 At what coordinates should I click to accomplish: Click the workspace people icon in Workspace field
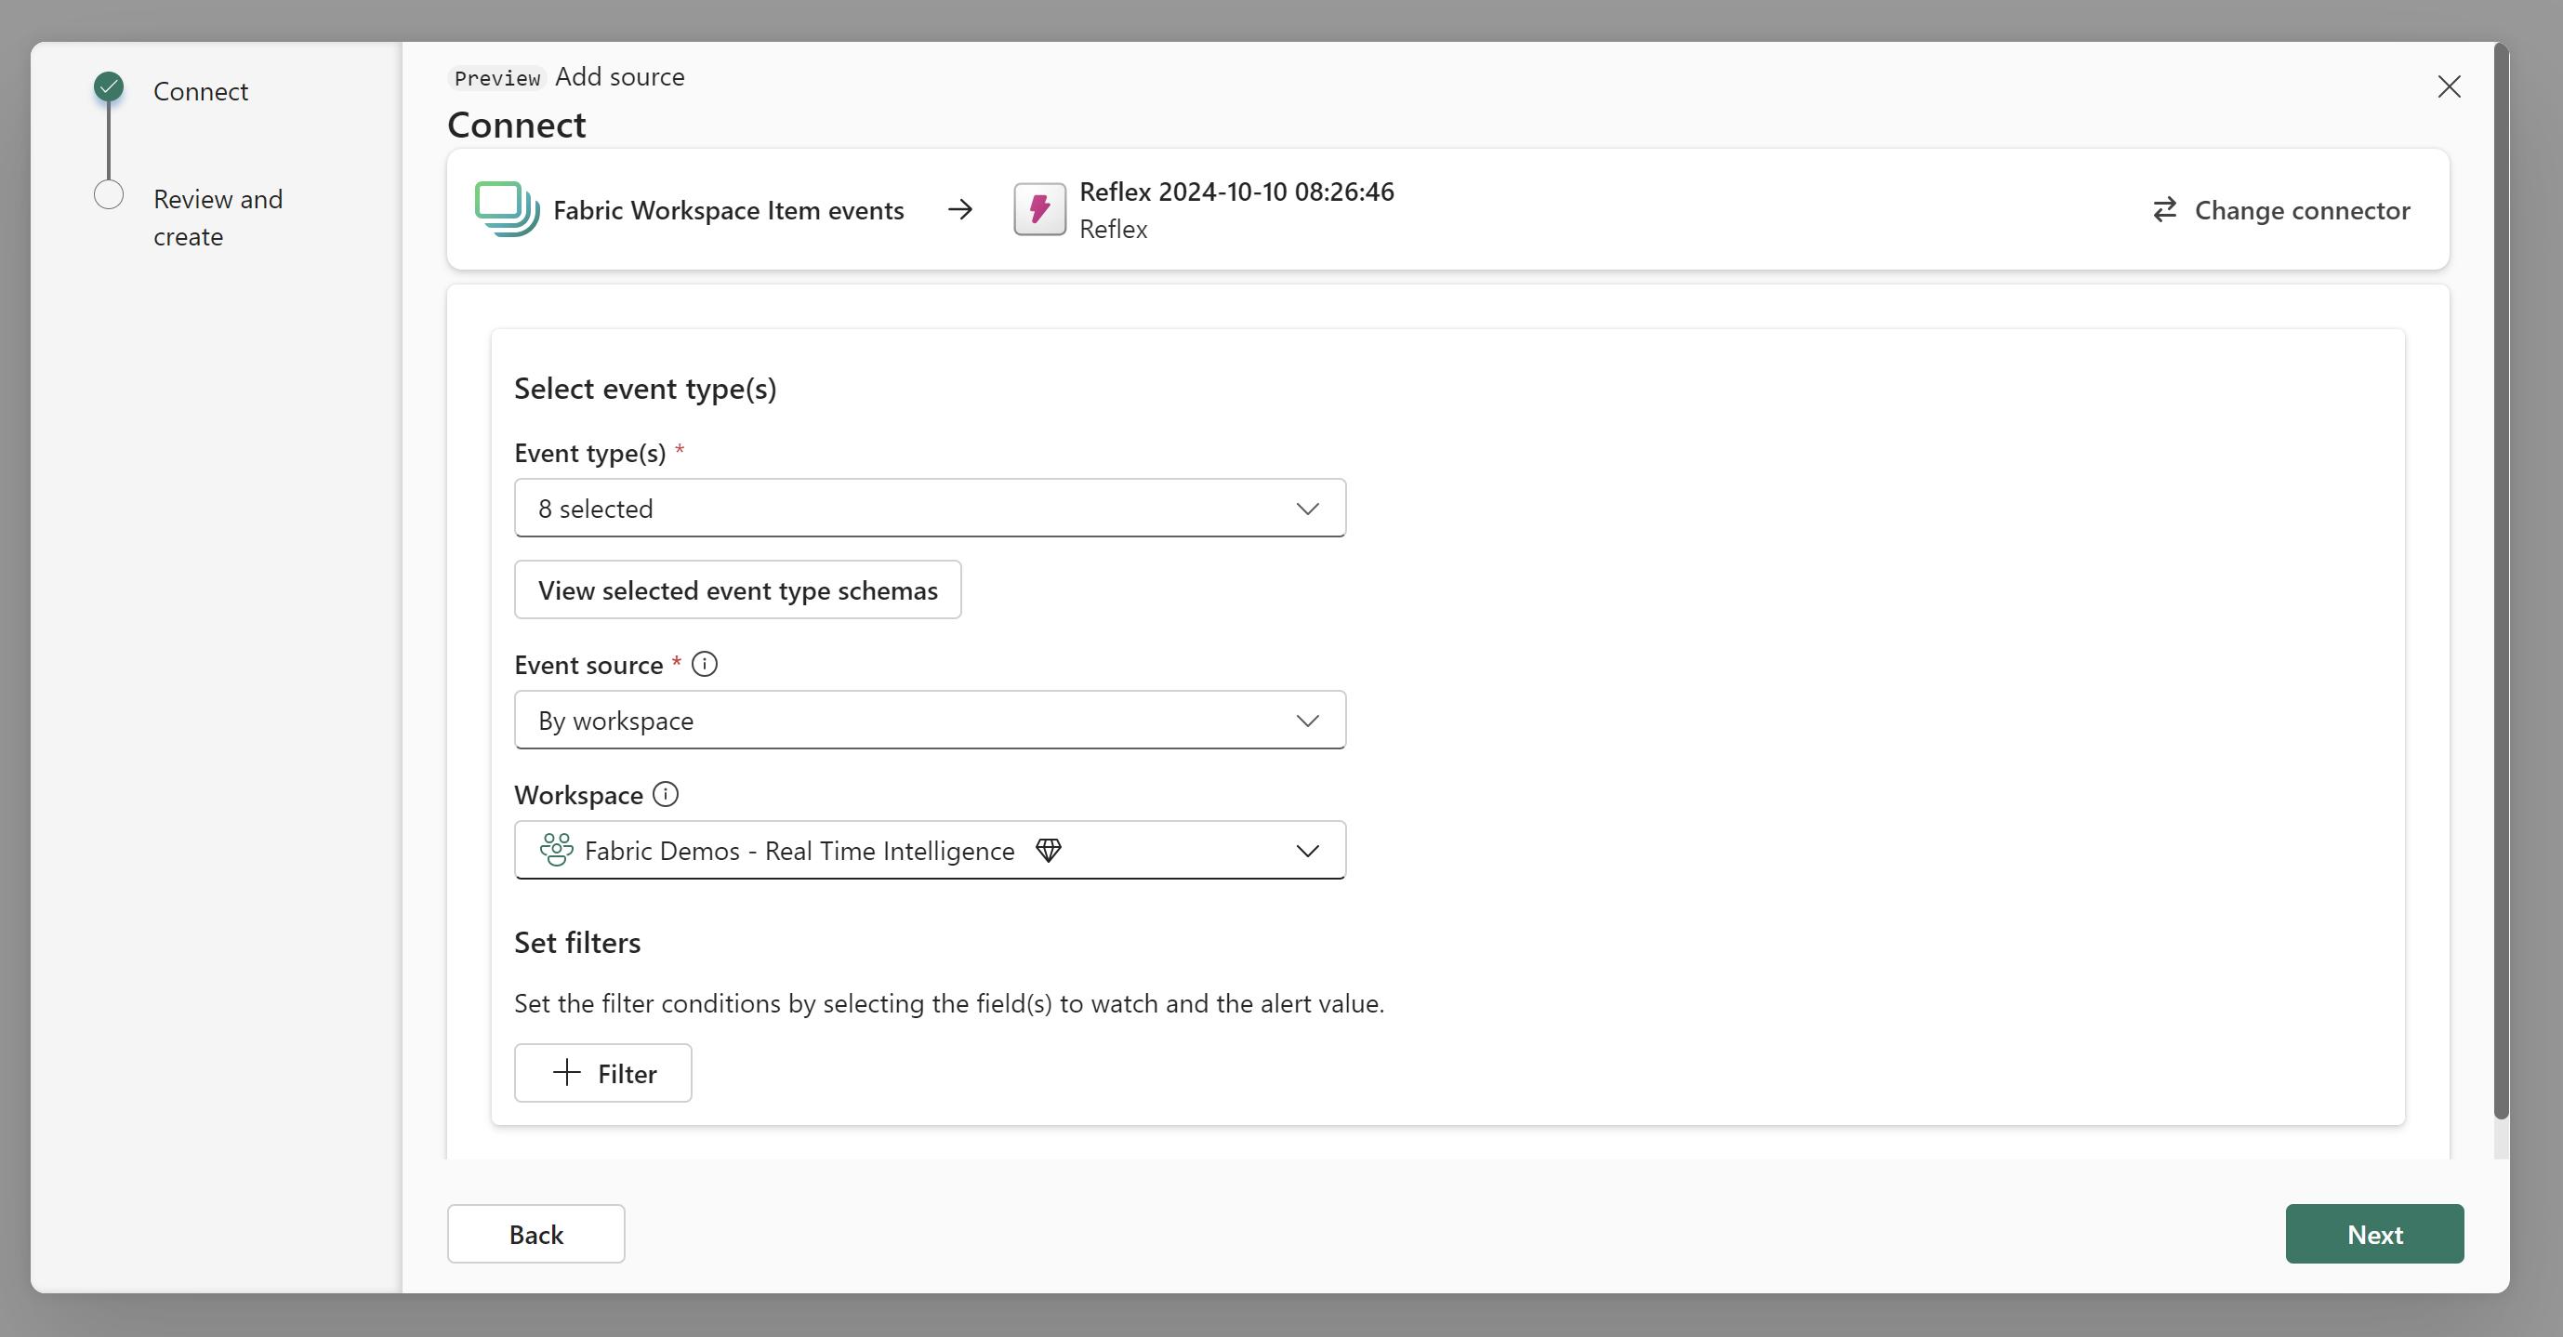coord(556,850)
